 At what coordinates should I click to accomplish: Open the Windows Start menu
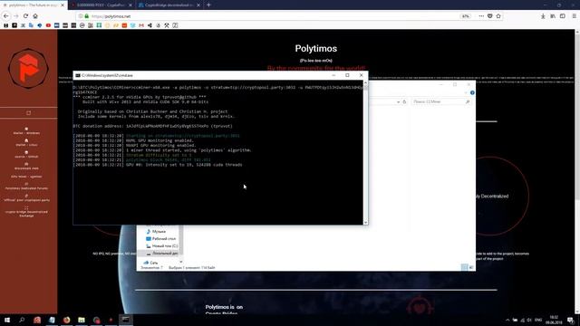pyautogui.click(x=7, y=320)
